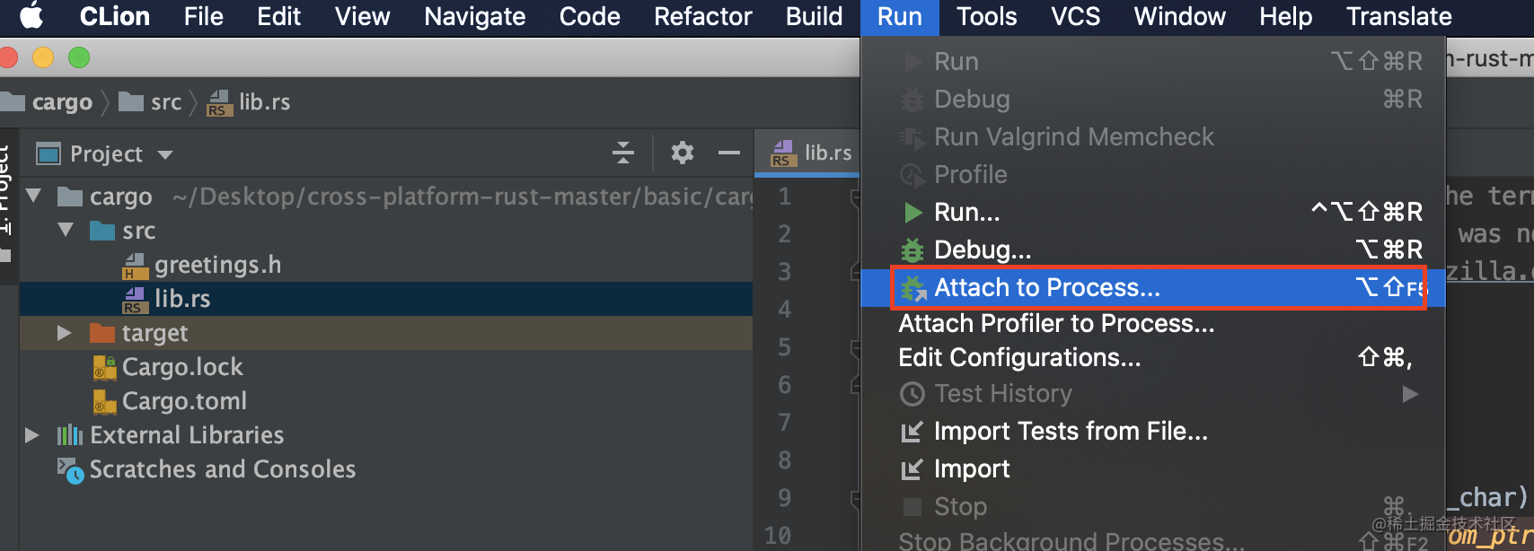
Task: Switch to the lib.rs editor tab
Action: [812, 153]
